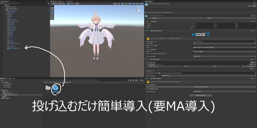Toggle scene audio icon

click(126, 3)
